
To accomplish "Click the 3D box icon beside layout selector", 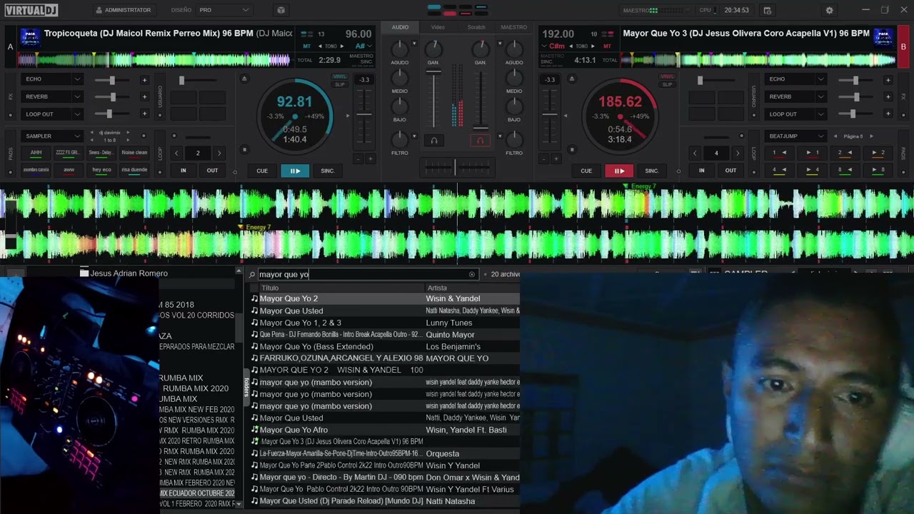I will click(281, 10).
